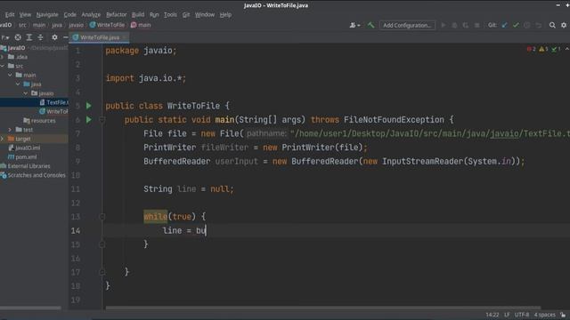Click Expand All in project panel
Image resolution: width=570 pixels, height=320 pixels.
click(29, 37)
